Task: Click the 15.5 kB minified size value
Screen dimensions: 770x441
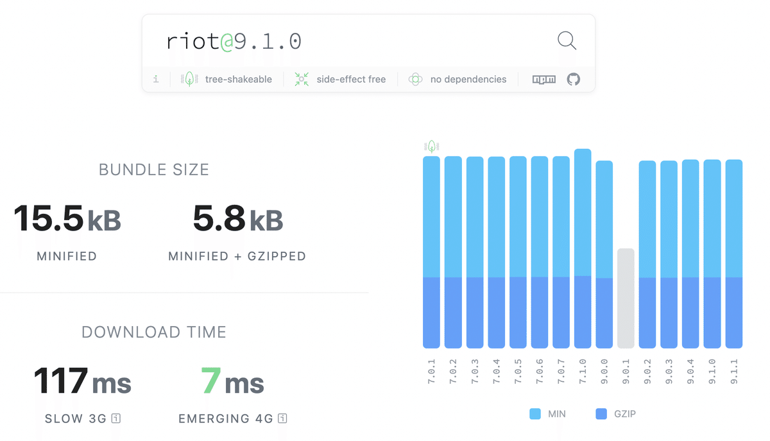Action: (x=67, y=218)
